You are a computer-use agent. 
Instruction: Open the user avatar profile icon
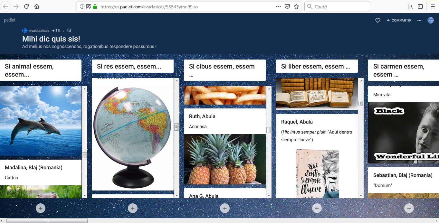point(431,21)
